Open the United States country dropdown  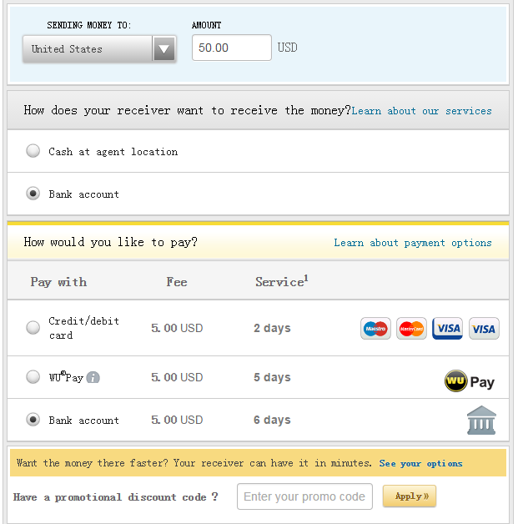[x=88, y=49]
